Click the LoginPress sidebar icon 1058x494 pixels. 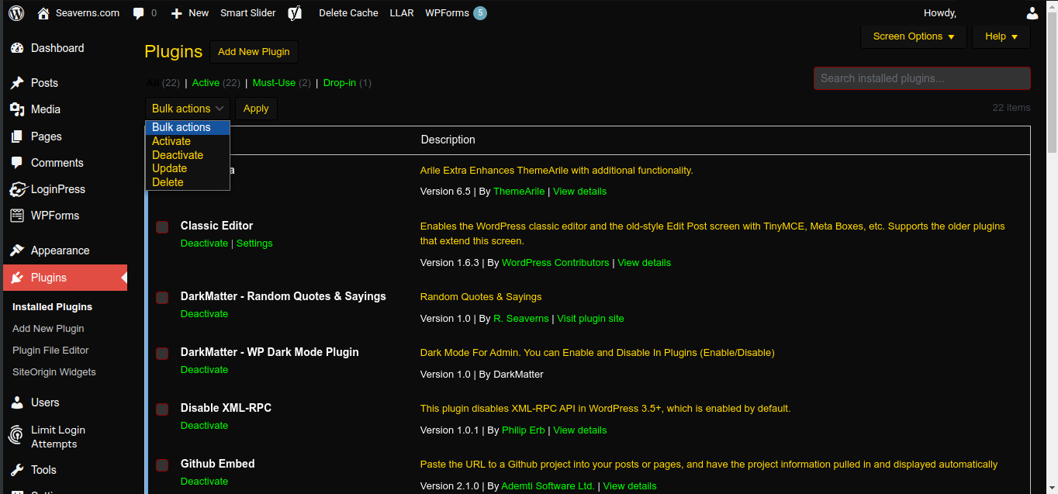point(17,189)
